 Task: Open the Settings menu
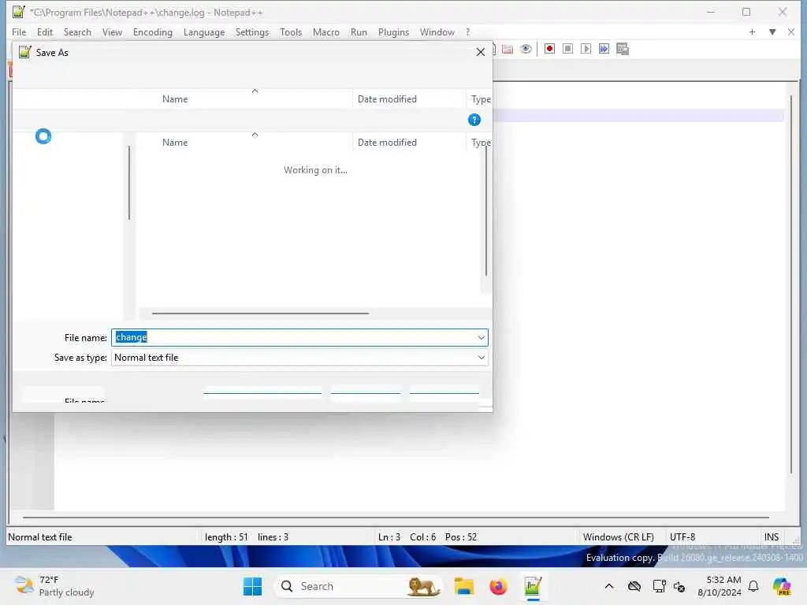click(x=251, y=32)
